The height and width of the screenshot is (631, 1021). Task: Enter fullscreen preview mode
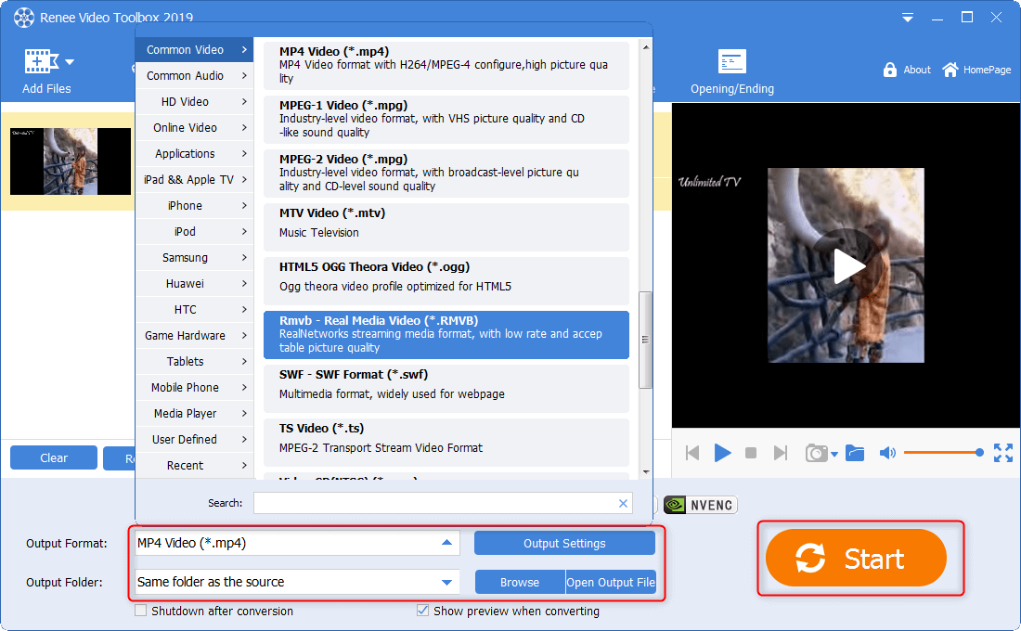coord(1002,453)
